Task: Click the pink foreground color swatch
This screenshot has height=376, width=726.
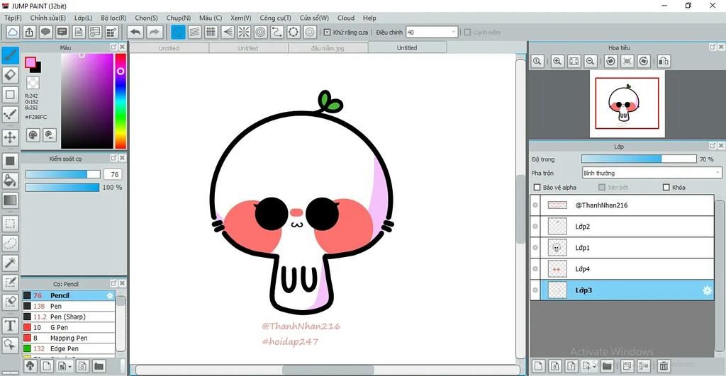Action: point(30,62)
